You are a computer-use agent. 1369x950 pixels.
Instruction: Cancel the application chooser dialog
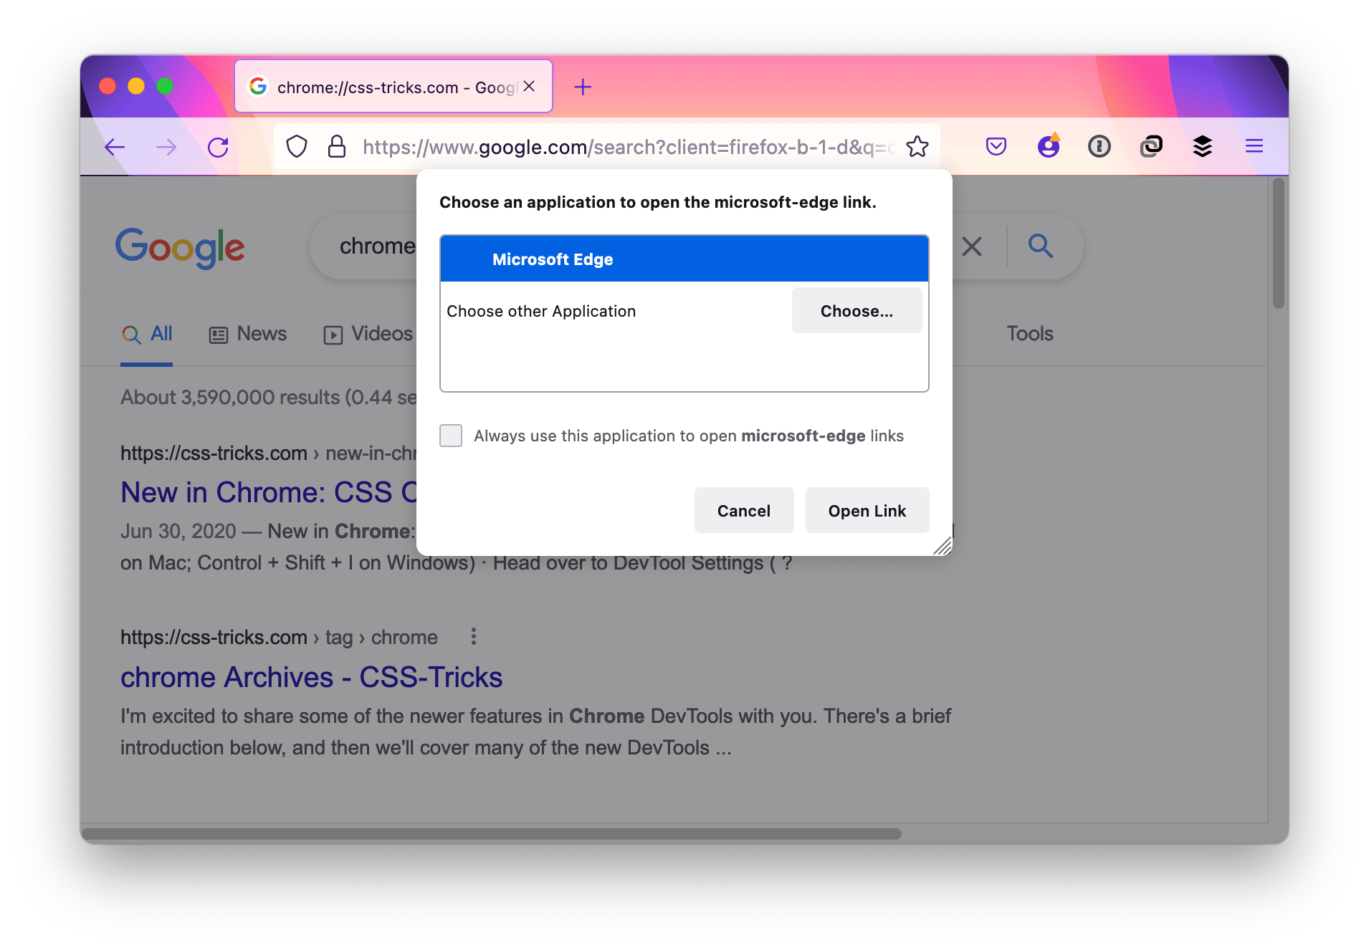click(744, 511)
